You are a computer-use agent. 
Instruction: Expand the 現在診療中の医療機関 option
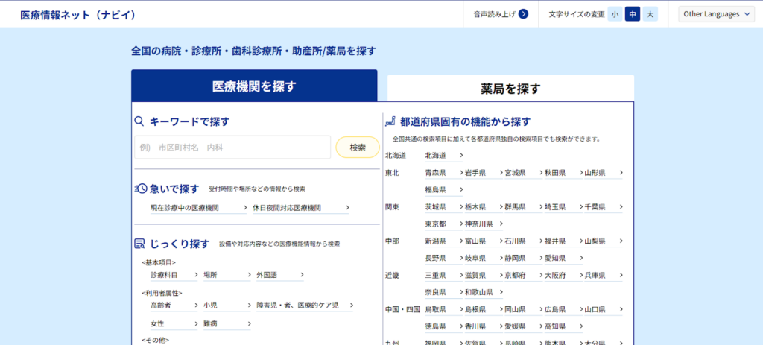coord(197,208)
